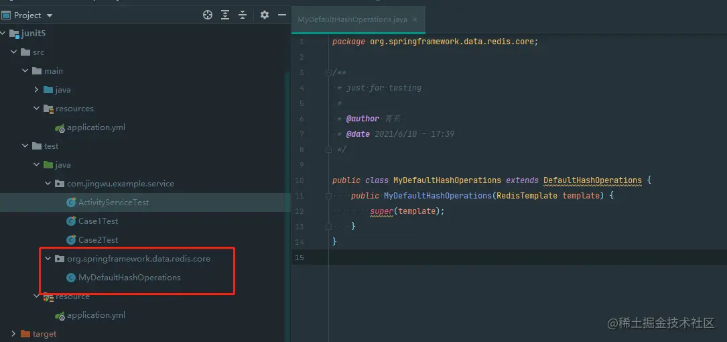This screenshot has height=342, width=727.
Task: Click the Case1Test class icon
Action: 71,221
